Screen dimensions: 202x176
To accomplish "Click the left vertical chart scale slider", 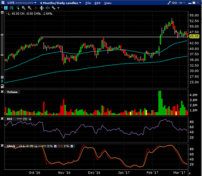I will (x=2, y=45).
